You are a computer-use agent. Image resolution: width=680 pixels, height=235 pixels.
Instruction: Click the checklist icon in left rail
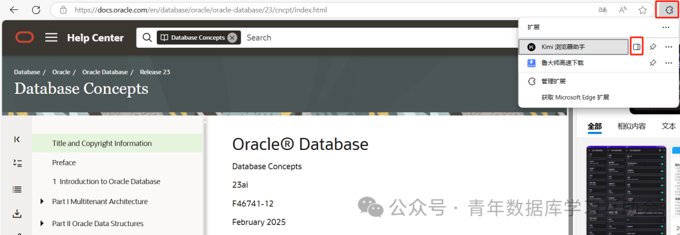pos(17,163)
